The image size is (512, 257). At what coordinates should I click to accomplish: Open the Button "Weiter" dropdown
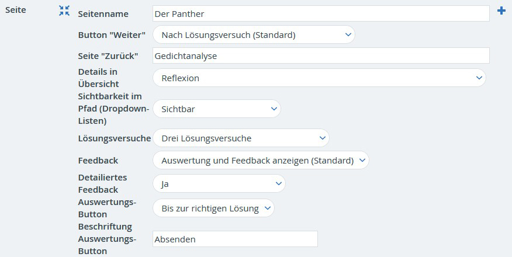[x=254, y=34]
